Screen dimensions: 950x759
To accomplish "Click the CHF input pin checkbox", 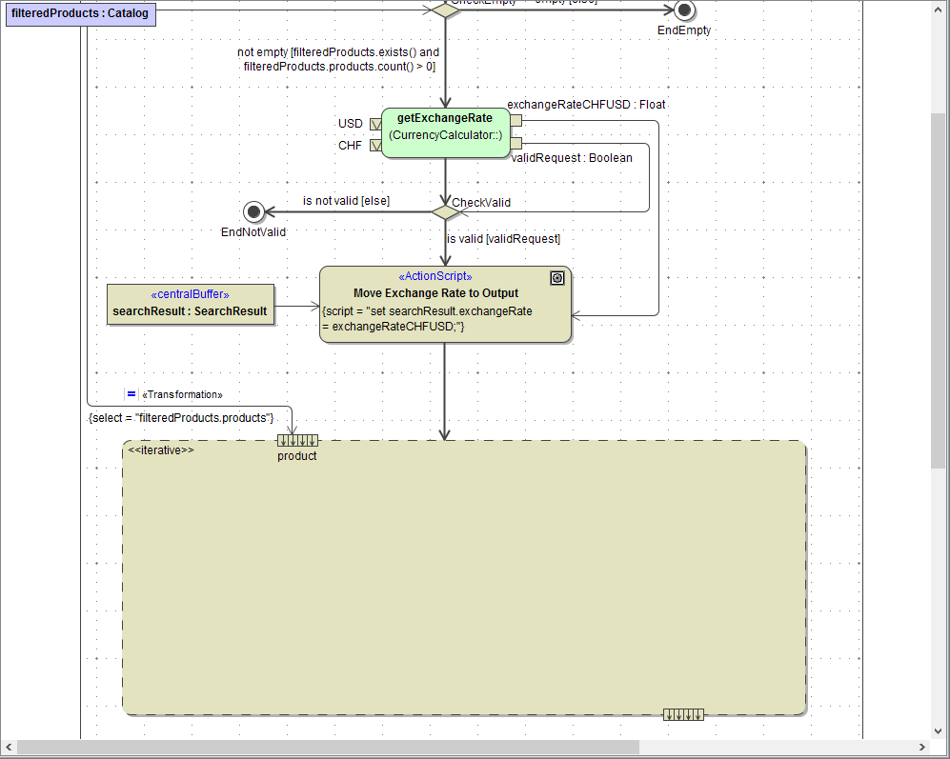I will click(x=374, y=145).
